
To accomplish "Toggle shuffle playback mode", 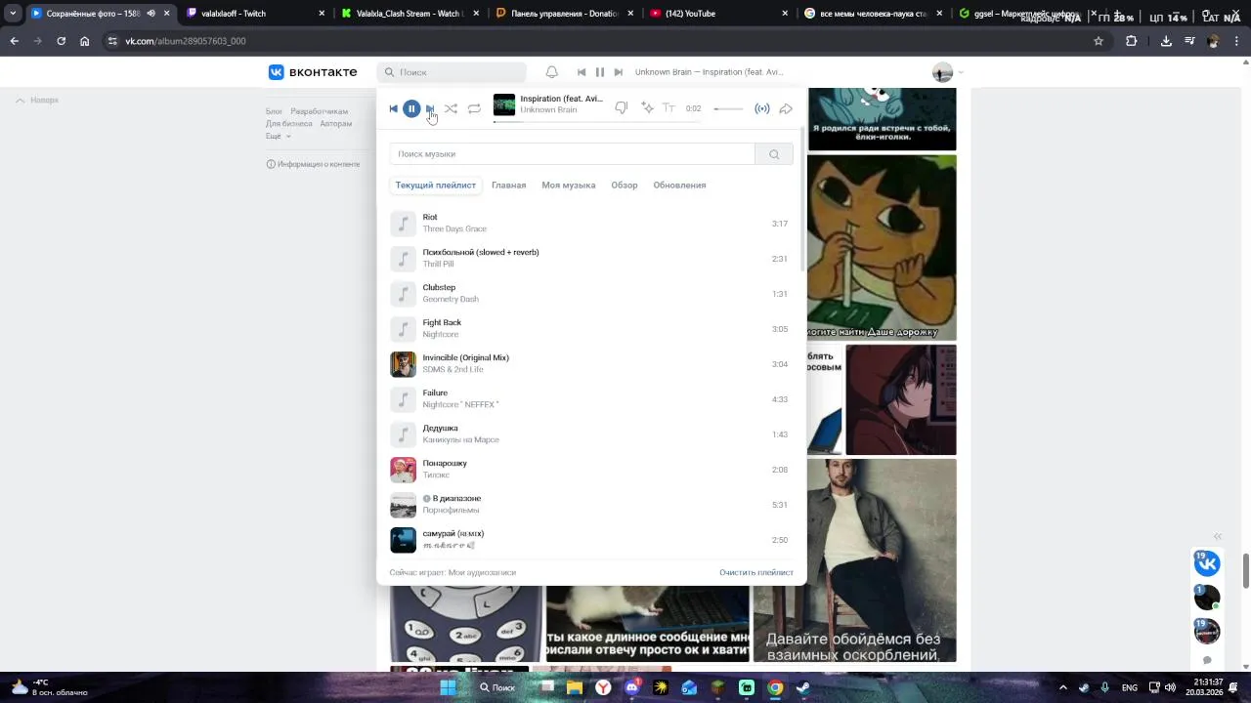I will tap(451, 108).
